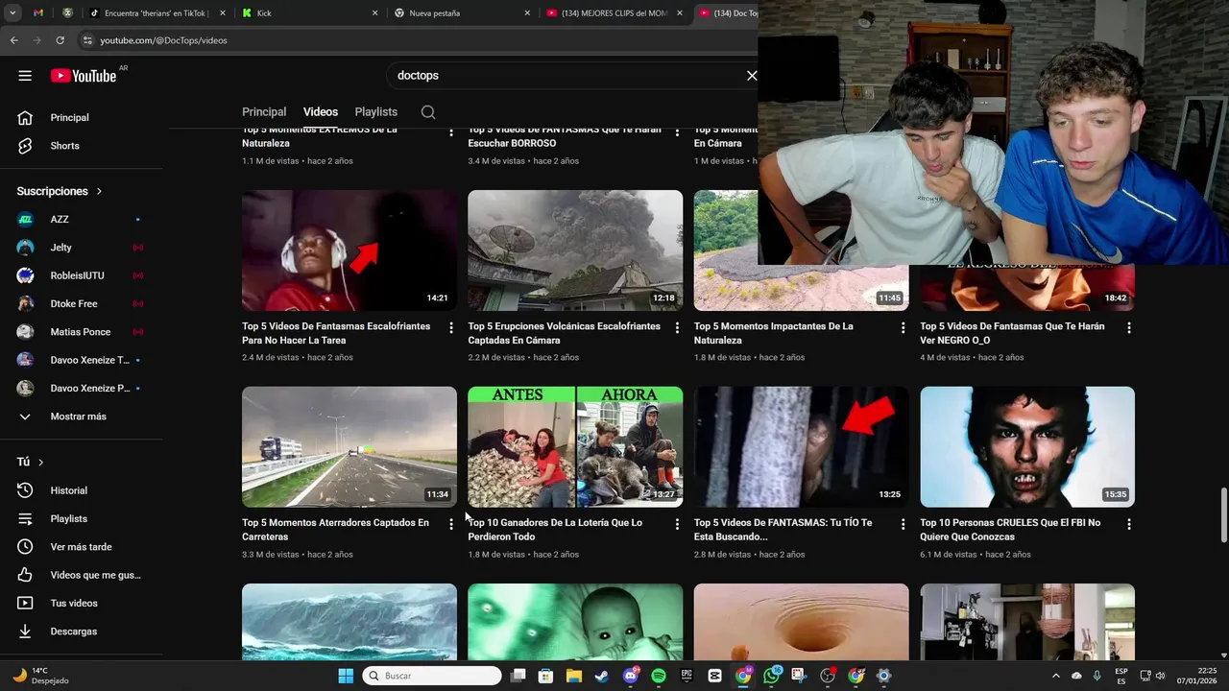Screen dimensions: 1229x691
Task: Play the volcanic eruption thumbnail video 12:18
Action: click(x=575, y=250)
